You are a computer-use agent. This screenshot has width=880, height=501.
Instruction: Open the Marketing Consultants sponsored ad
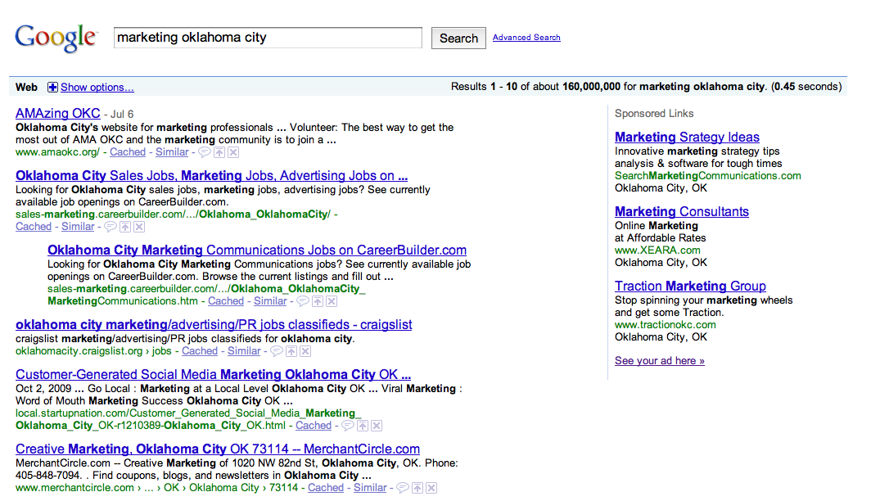(x=681, y=211)
